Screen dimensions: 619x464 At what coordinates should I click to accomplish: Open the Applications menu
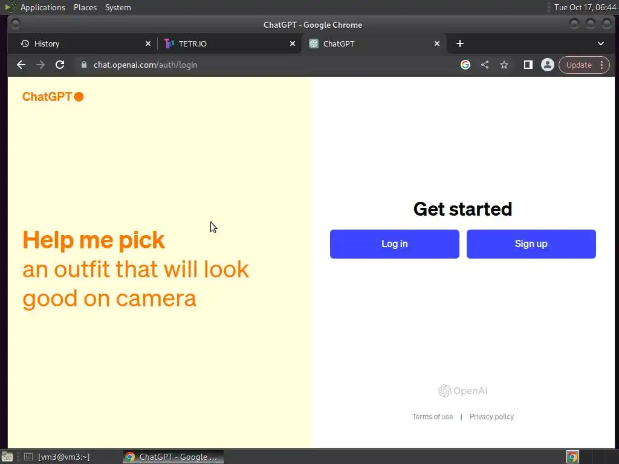[43, 7]
